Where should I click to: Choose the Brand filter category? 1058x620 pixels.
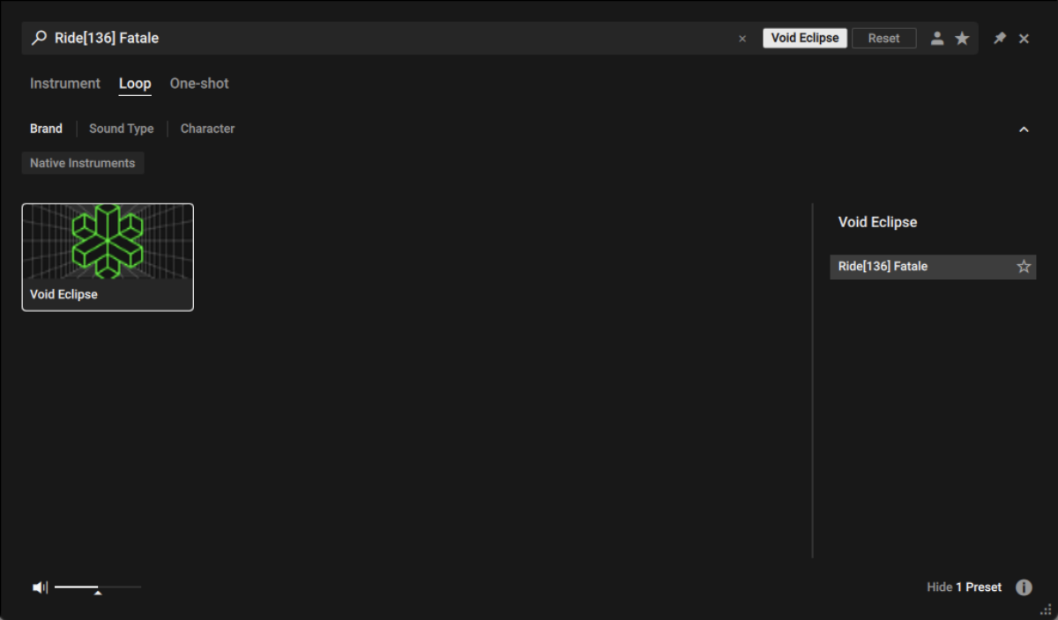tap(46, 129)
